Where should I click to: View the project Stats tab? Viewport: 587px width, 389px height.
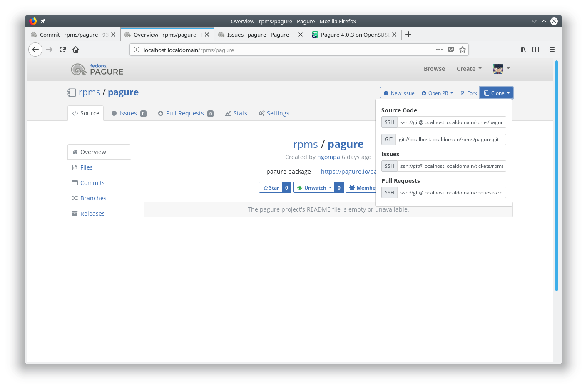[x=236, y=113]
